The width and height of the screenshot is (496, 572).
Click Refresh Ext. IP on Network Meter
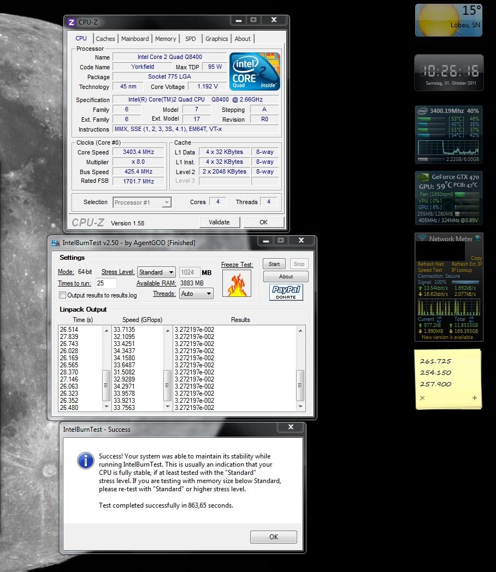(467, 264)
